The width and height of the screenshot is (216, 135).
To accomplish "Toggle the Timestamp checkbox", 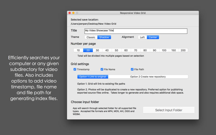I will (75, 69).
